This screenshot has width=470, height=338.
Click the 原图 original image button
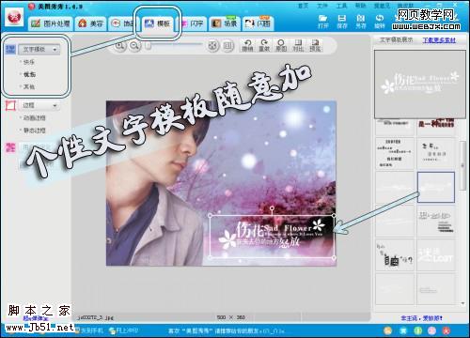(x=281, y=46)
